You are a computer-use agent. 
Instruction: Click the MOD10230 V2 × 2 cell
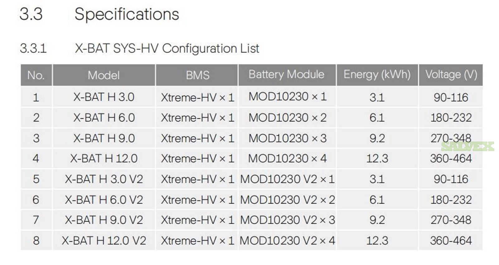pyautogui.click(x=287, y=200)
